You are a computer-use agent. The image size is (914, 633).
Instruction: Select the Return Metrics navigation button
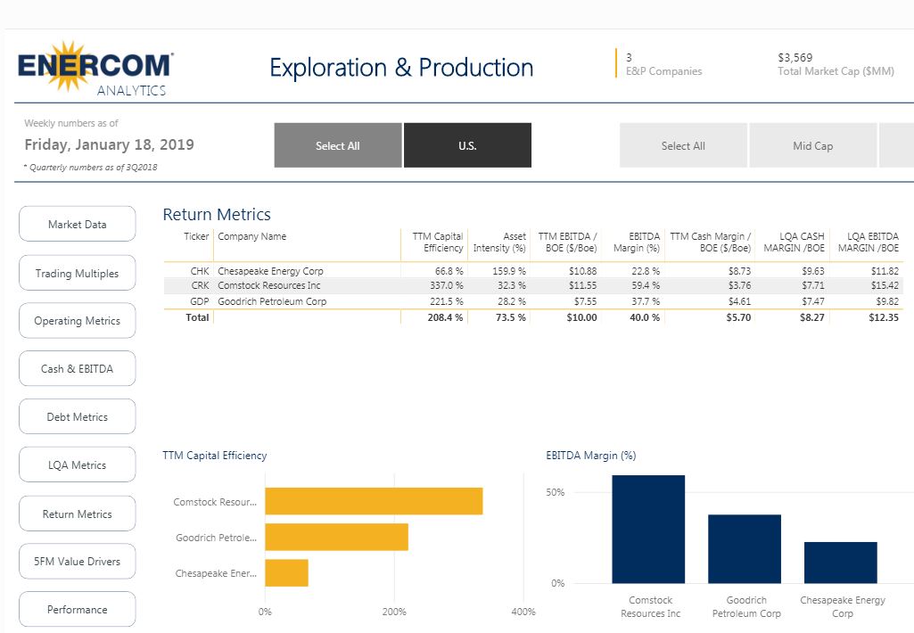click(x=77, y=514)
